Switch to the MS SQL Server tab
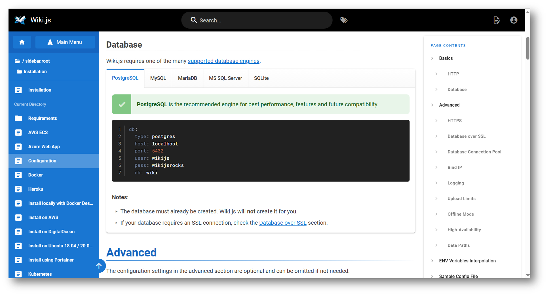This screenshot has width=547, height=295. pos(225,78)
